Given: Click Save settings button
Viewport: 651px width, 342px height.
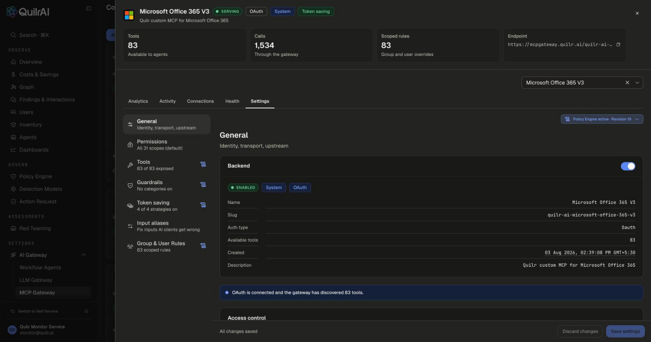Looking at the screenshot, I should click(x=625, y=331).
